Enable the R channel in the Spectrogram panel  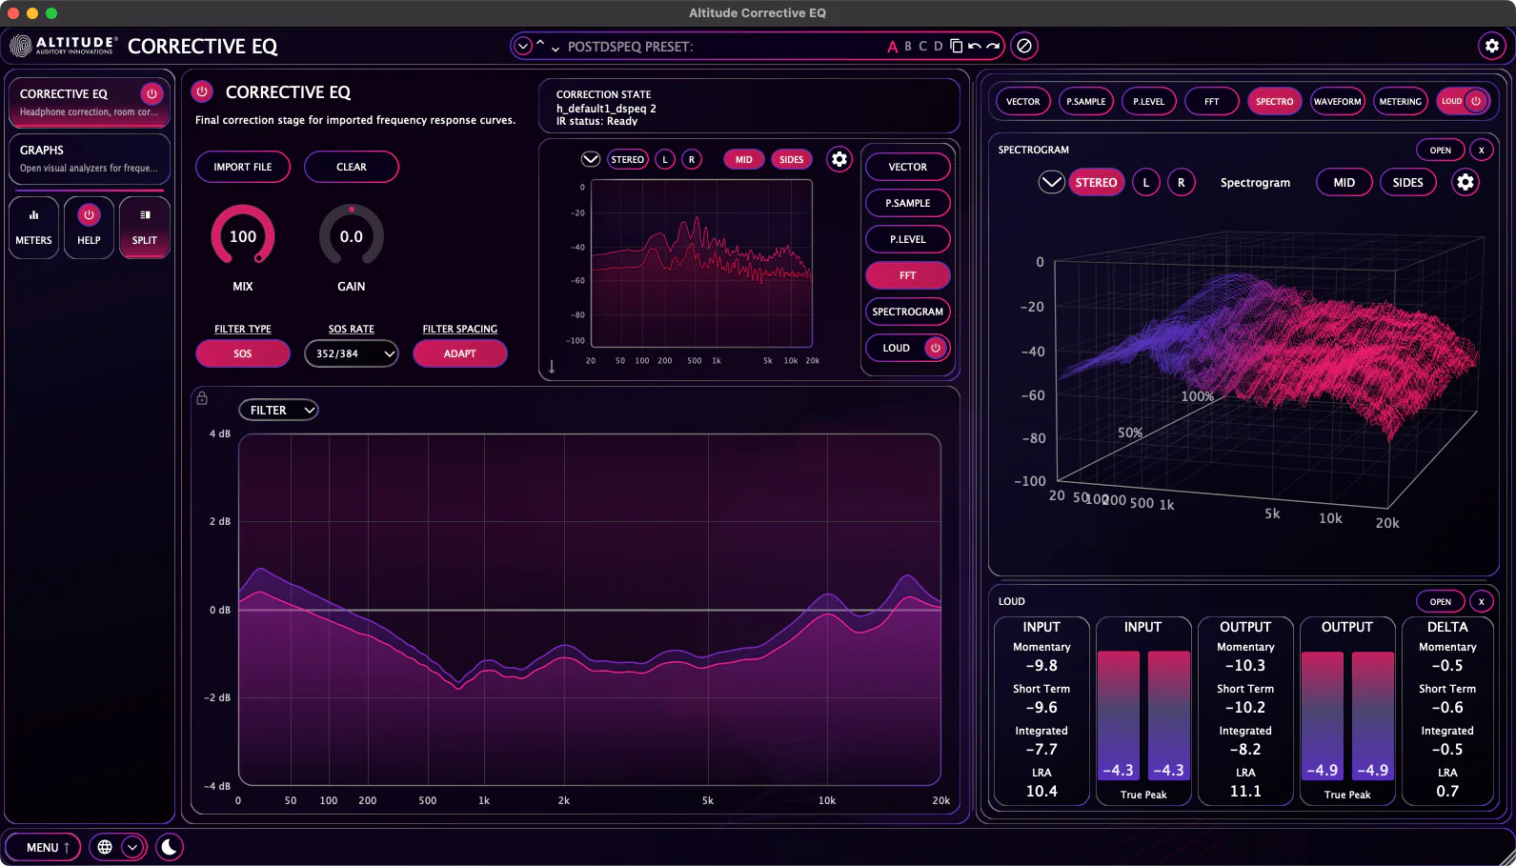[x=1182, y=182]
